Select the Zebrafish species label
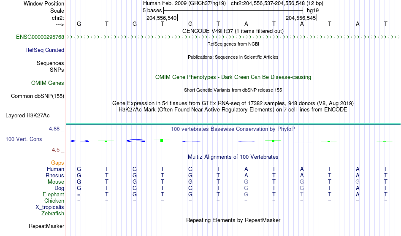Image resolution: width=401 pixels, height=236 pixels. [x=53, y=214]
